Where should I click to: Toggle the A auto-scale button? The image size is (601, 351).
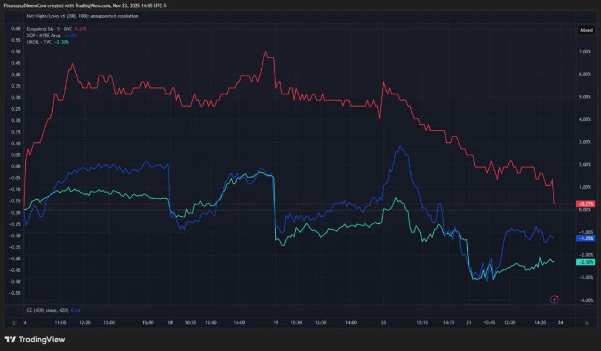(586, 322)
